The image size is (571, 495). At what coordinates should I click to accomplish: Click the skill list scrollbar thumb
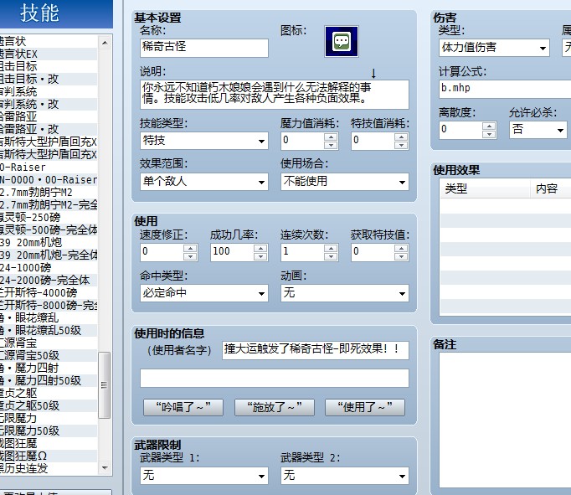point(105,385)
